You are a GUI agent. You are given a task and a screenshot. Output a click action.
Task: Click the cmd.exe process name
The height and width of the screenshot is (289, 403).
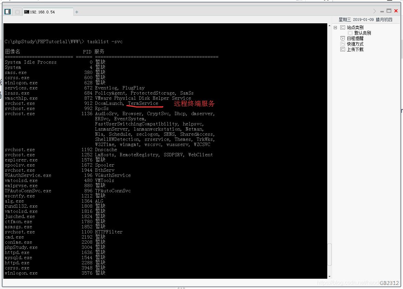coord(14,237)
